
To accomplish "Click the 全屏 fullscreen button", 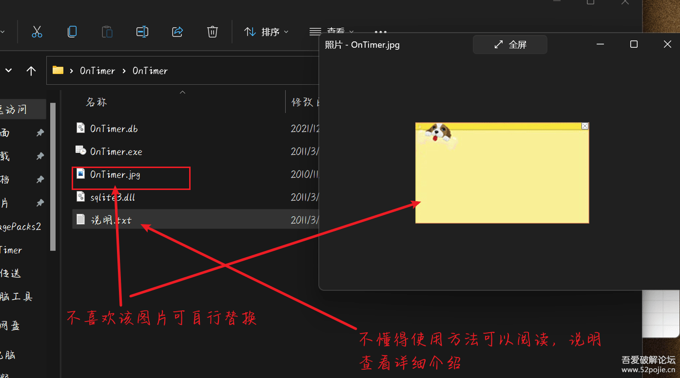I will click(510, 45).
